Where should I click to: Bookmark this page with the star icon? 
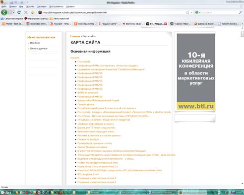pyautogui.click(x=187, y=12)
